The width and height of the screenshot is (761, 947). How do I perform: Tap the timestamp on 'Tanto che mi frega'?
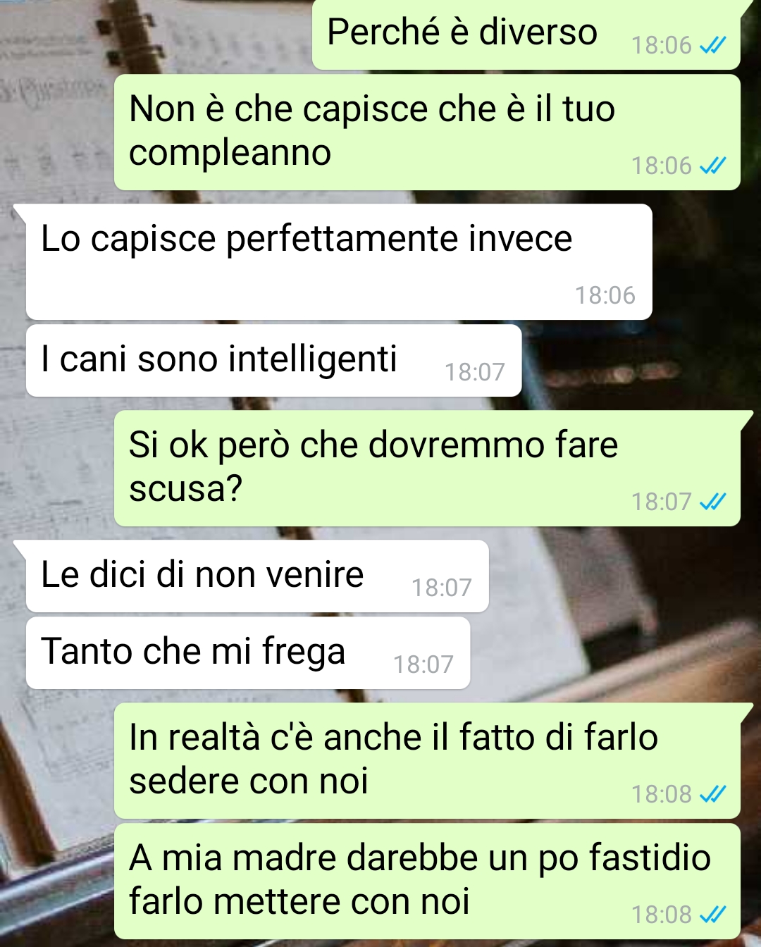pyautogui.click(x=423, y=664)
